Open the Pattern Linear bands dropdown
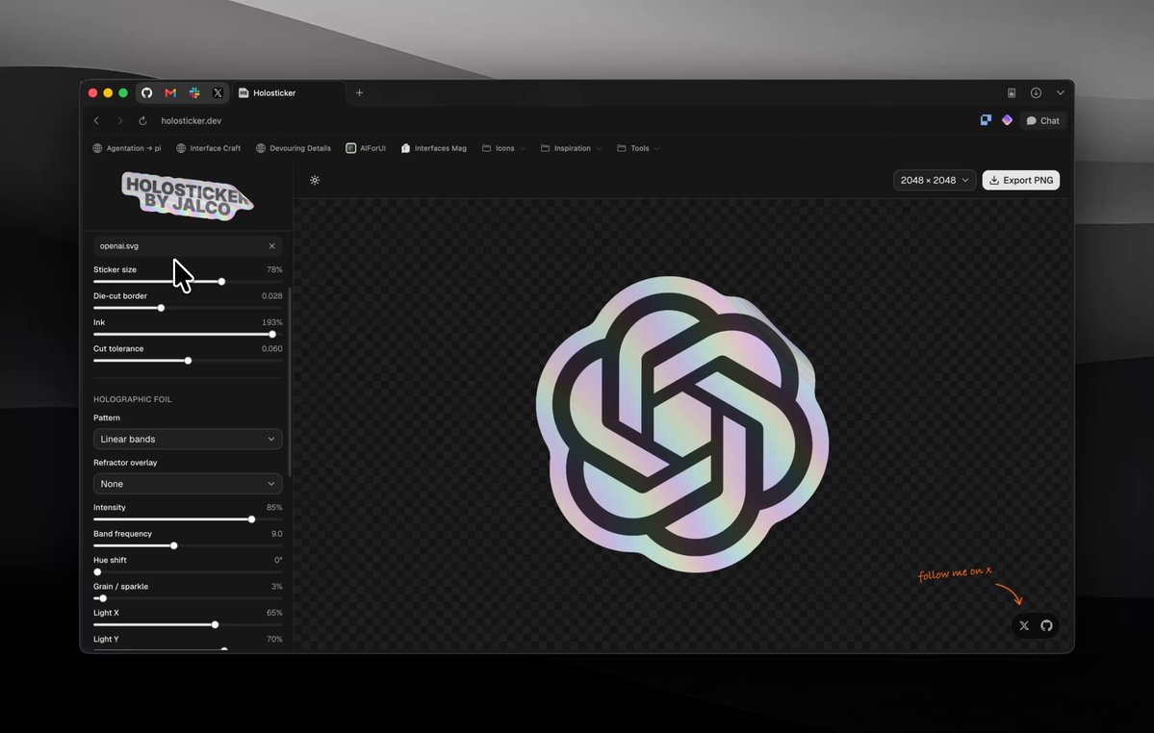 tap(188, 439)
